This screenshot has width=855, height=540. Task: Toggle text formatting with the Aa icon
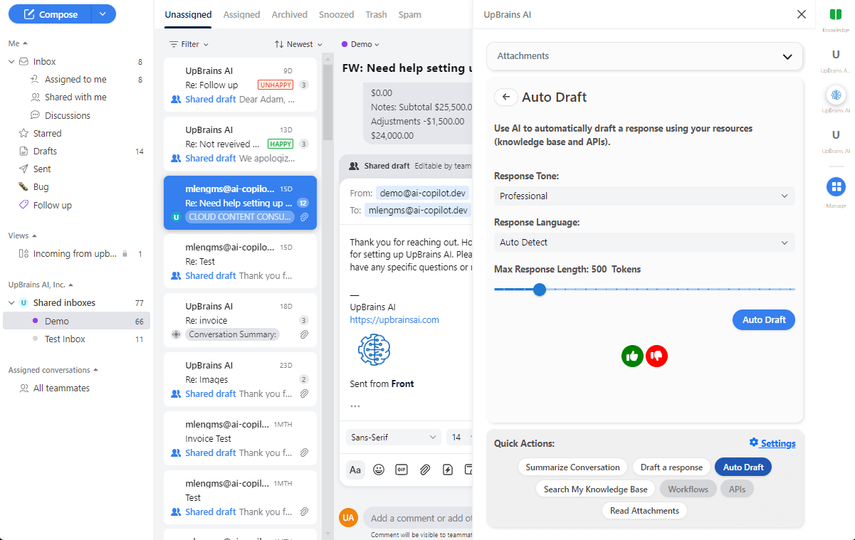[x=355, y=470]
